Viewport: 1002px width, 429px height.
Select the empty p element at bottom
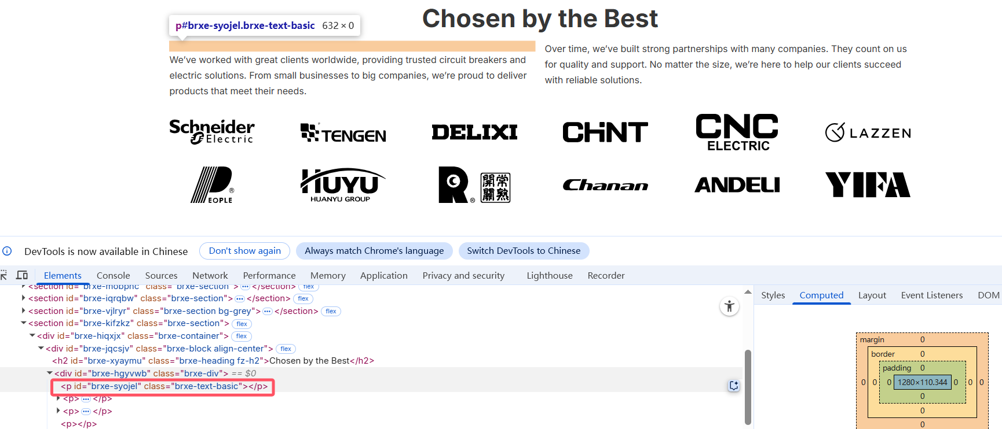tap(79, 424)
